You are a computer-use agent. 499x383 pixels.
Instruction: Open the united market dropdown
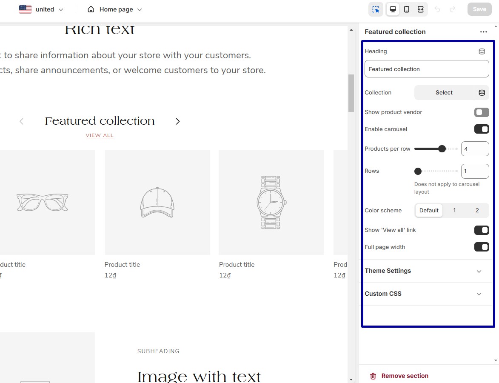41,9
